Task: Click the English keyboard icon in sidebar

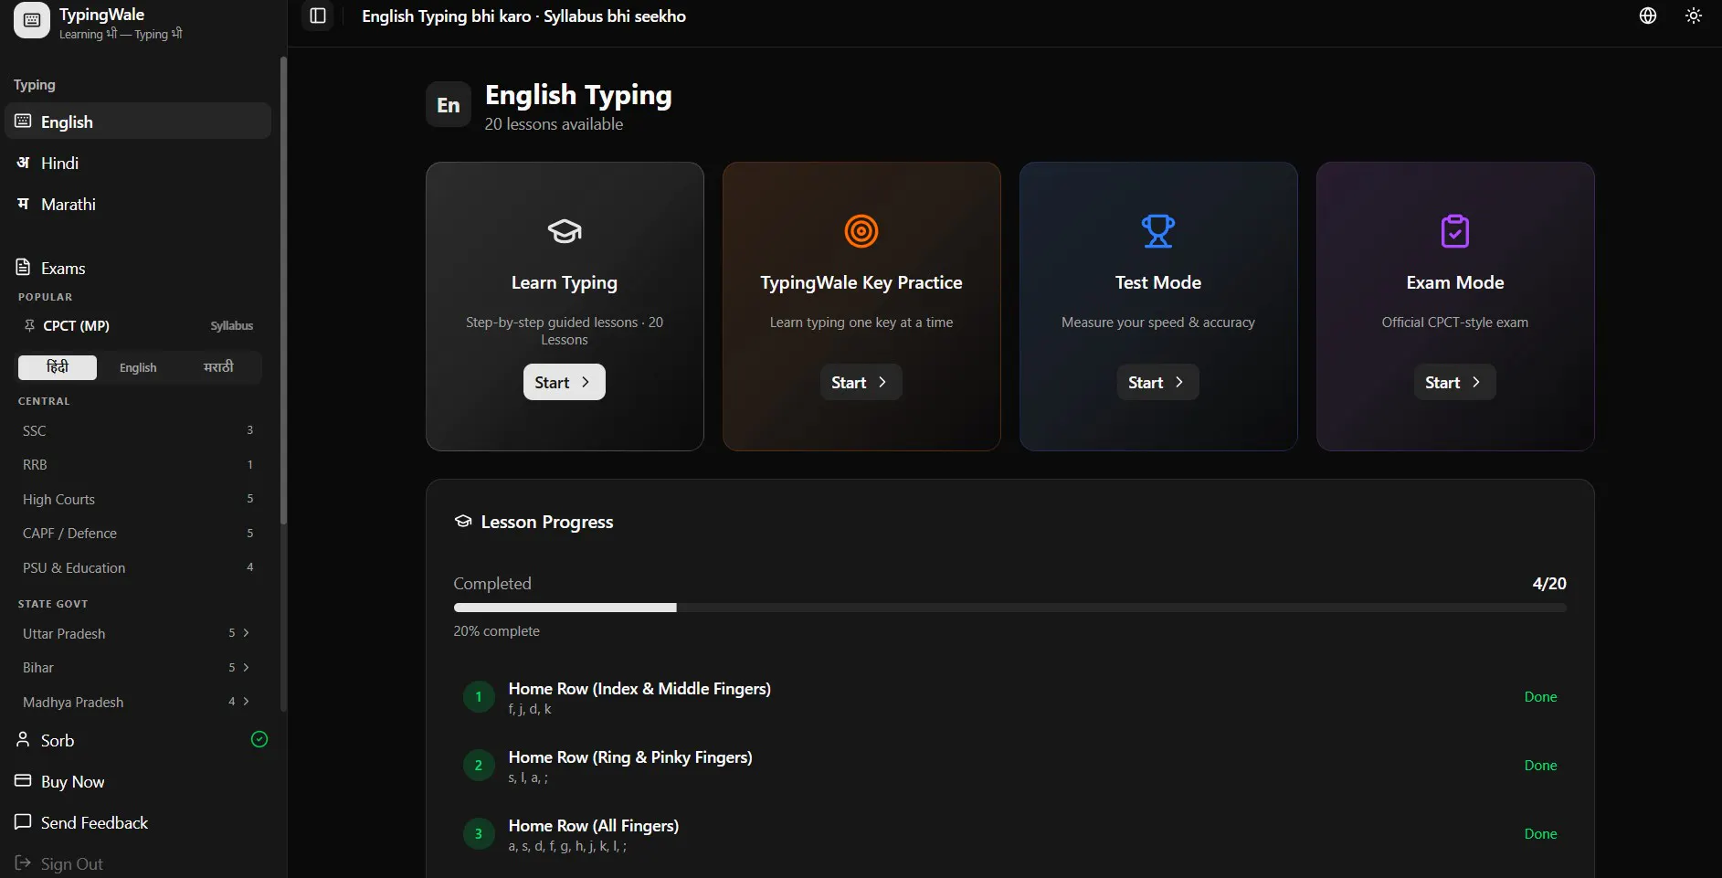Action: 24,122
